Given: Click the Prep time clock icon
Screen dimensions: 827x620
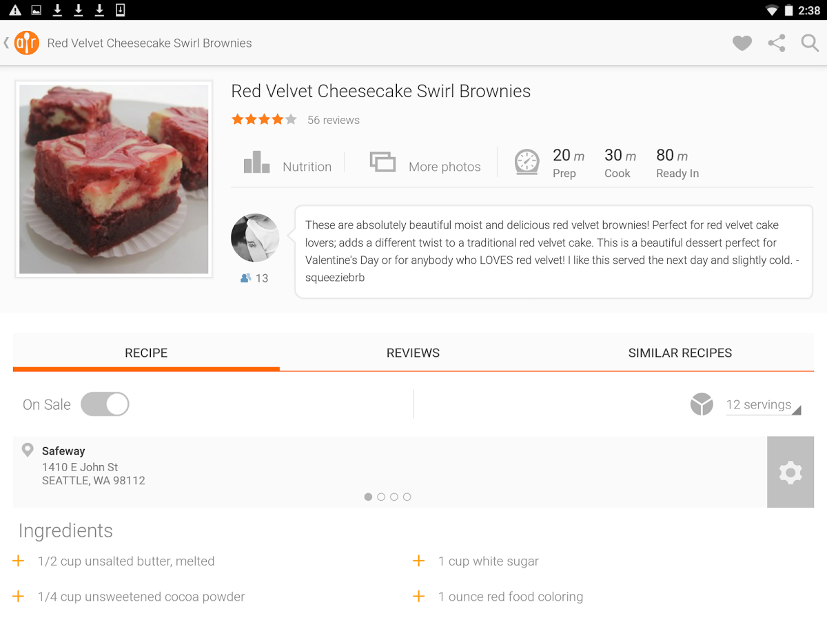Looking at the screenshot, I should tap(527, 163).
